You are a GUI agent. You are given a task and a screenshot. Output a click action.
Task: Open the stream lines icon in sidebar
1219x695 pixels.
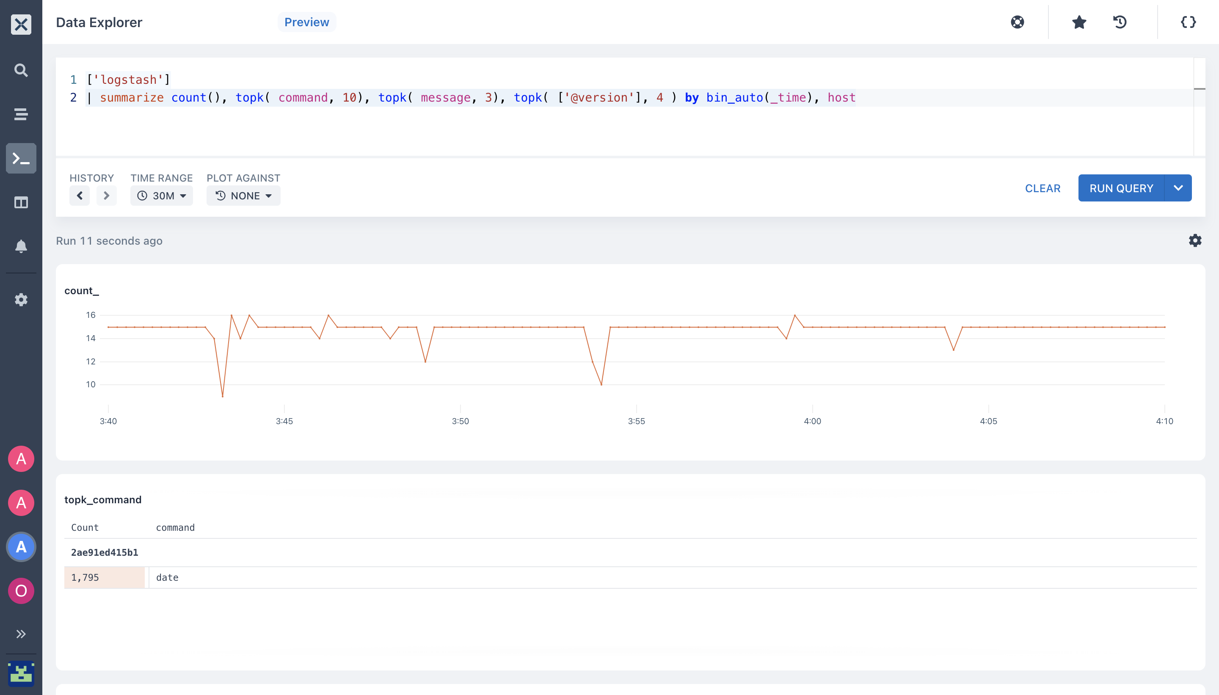click(x=21, y=114)
